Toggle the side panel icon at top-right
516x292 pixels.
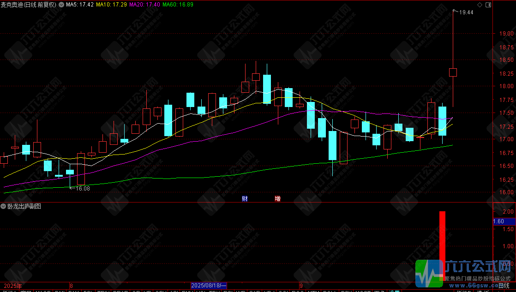click(x=488, y=5)
